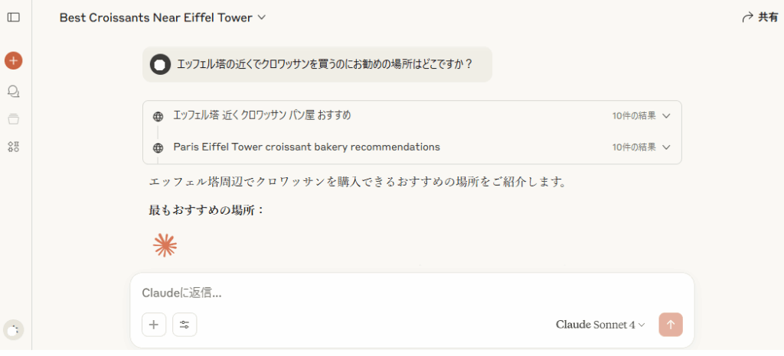
Task: Click the send arrow button
Action: [671, 325]
